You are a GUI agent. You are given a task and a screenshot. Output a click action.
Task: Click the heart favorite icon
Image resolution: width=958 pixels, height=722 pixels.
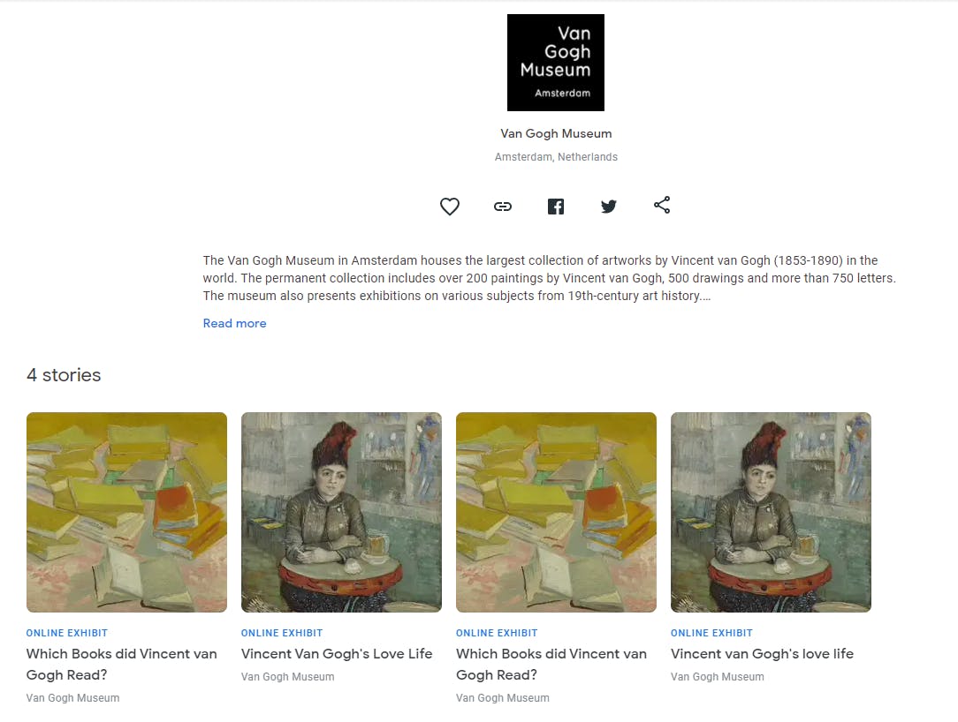(x=450, y=207)
